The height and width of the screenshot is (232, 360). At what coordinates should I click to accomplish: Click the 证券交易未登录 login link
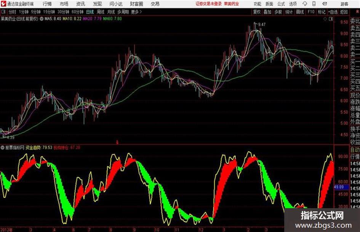click(x=208, y=4)
